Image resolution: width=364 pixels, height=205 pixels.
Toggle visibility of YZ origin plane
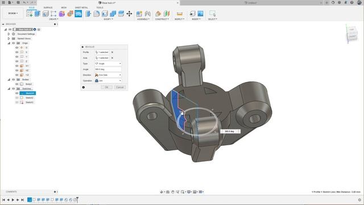coord(16,75)
